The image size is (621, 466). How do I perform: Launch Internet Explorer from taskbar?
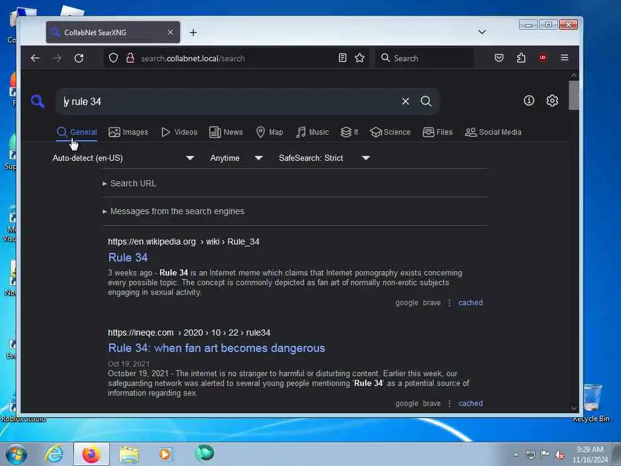(54, 454)
